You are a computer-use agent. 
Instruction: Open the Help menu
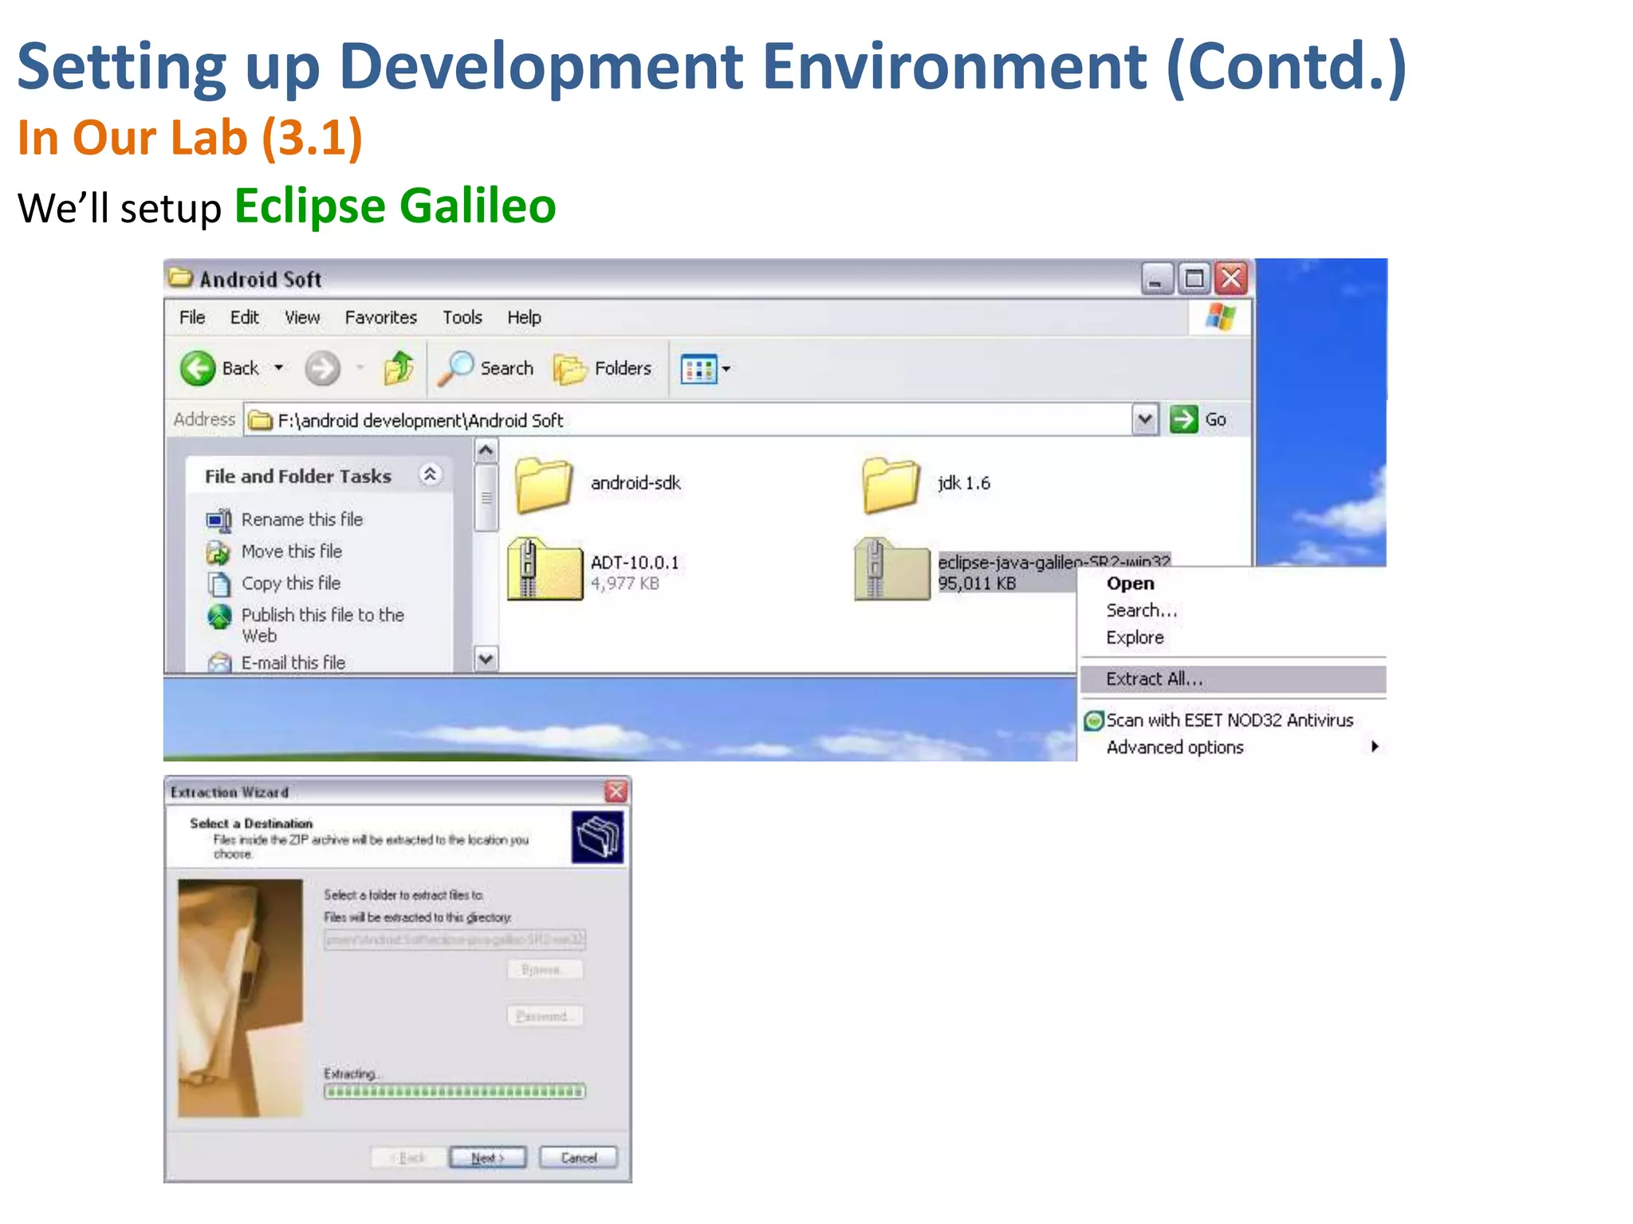point(524,317)
